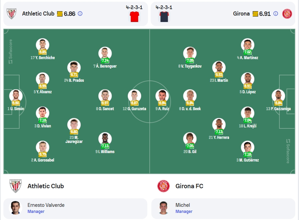The image size is (299, 220).
Task: Select the red Athletic Club home shirt icon
Action: [134, 17]
